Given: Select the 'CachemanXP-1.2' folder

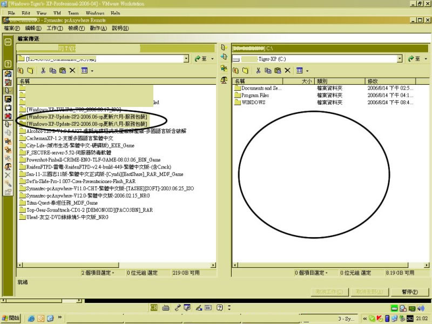Looking at the screenshot, I should tap(66, 138).
